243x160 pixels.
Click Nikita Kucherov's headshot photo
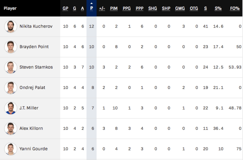11,26
